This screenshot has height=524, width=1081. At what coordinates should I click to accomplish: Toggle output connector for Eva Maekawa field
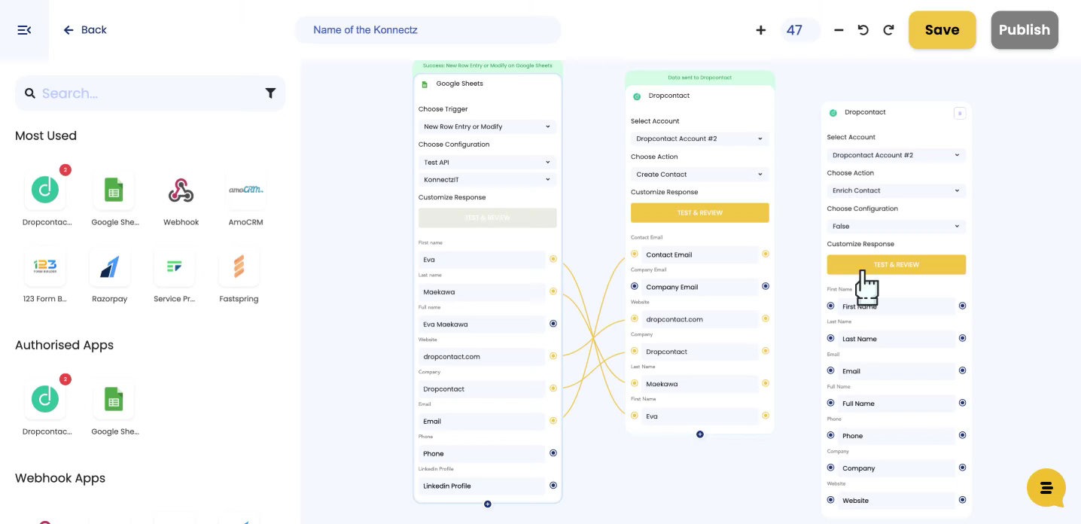(553, 324)
